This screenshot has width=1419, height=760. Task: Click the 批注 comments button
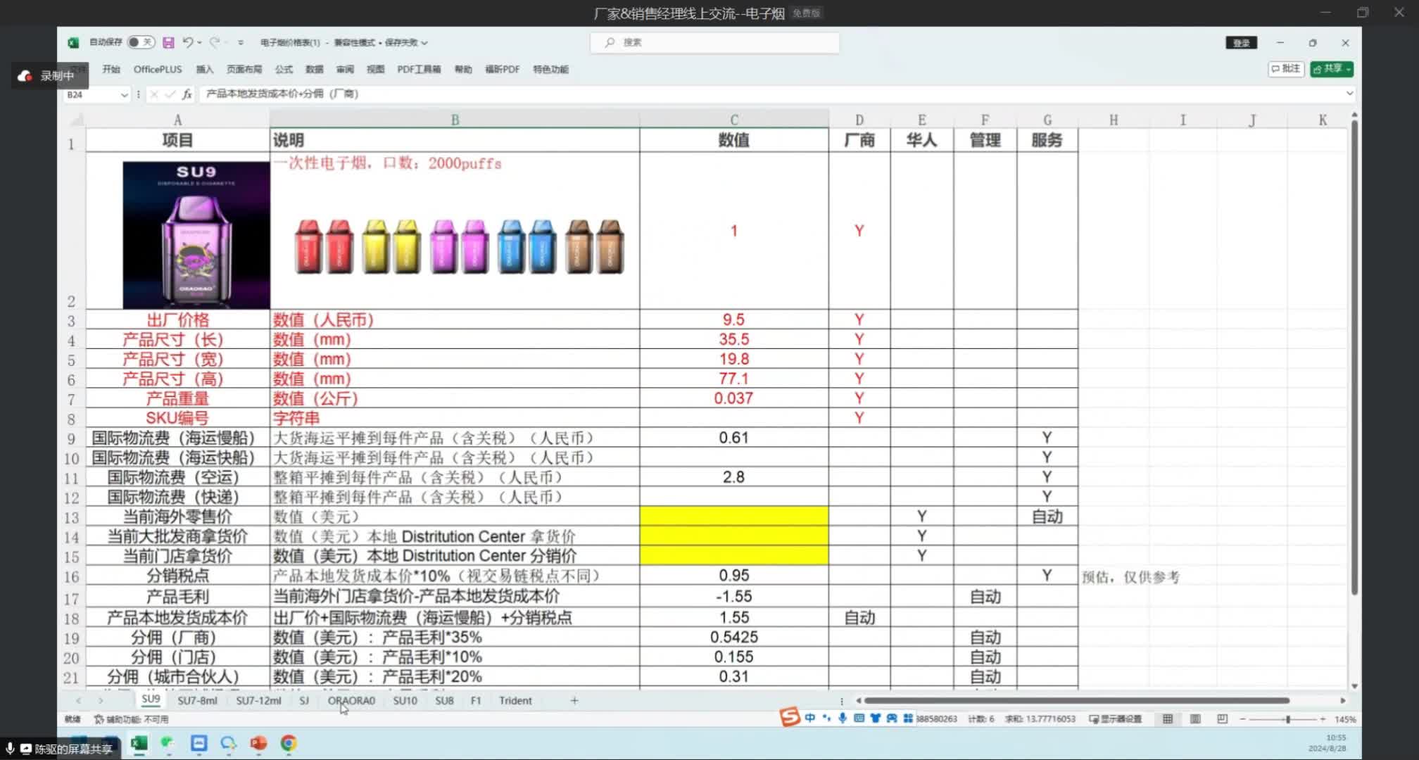(x=1286, y=69)
